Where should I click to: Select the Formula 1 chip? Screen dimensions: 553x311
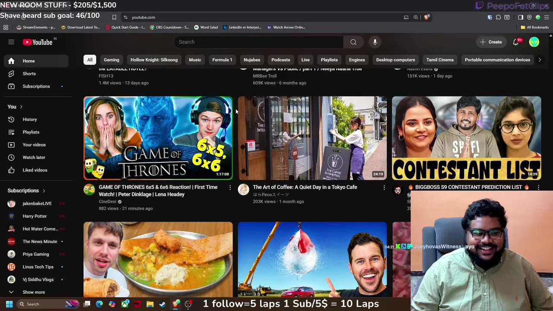pos(222,60)
